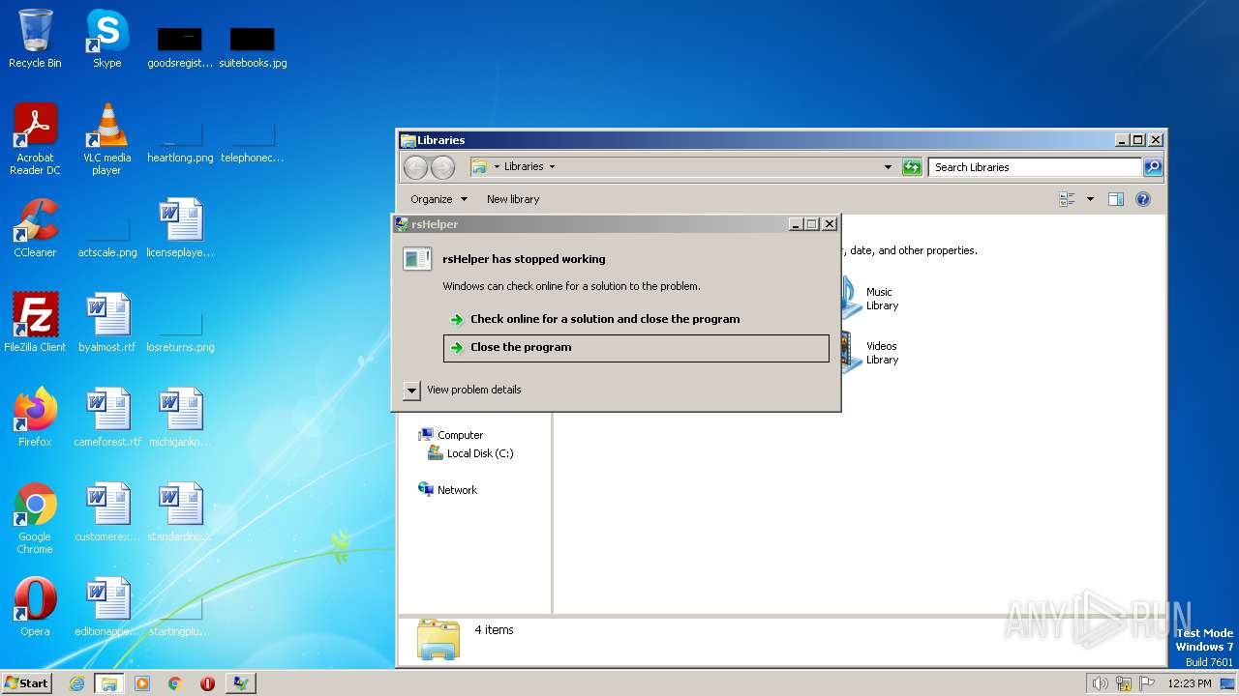Expand the address bar history dropdown
1239x696 pixels.
[x=888, y=167]
